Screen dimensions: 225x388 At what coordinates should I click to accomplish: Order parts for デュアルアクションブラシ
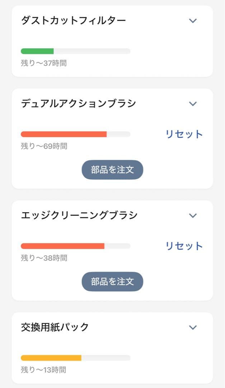tap(112, 169)
